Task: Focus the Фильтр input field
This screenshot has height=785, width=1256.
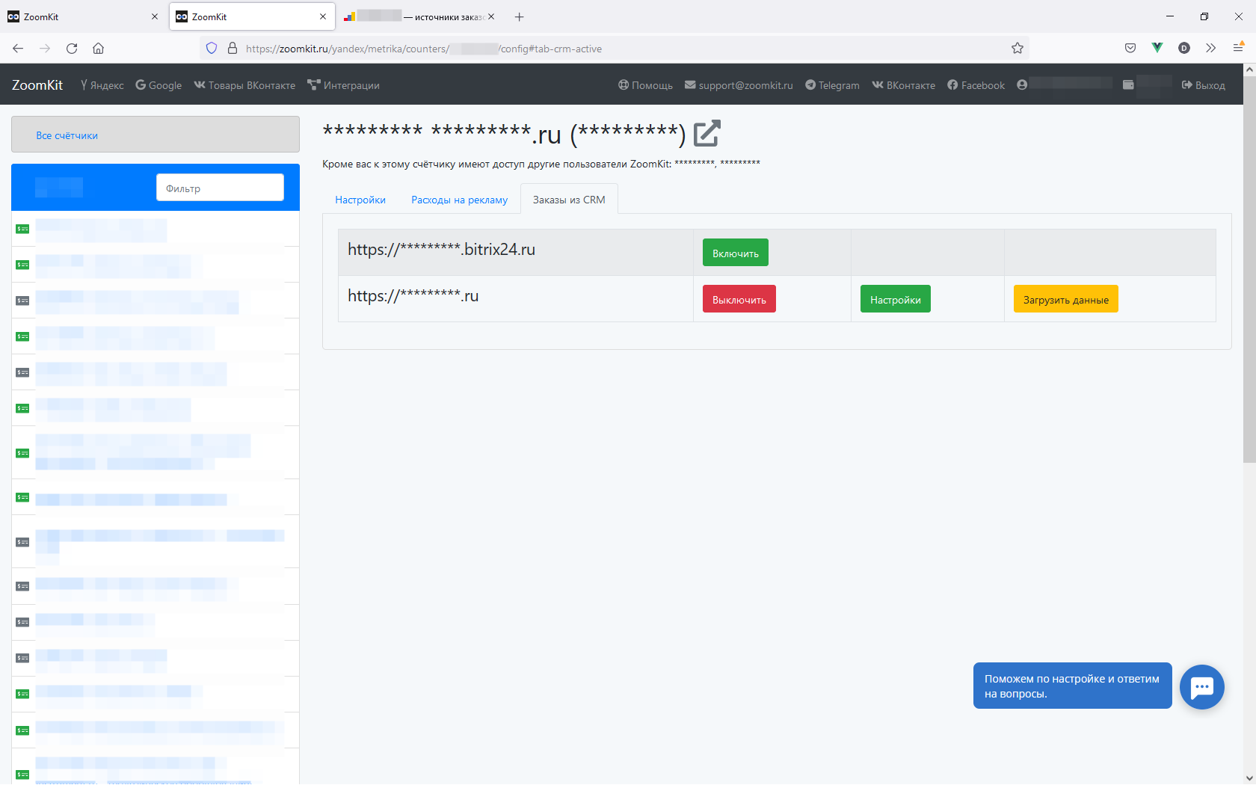Action: pyautogui.click(x=220, y=188)
